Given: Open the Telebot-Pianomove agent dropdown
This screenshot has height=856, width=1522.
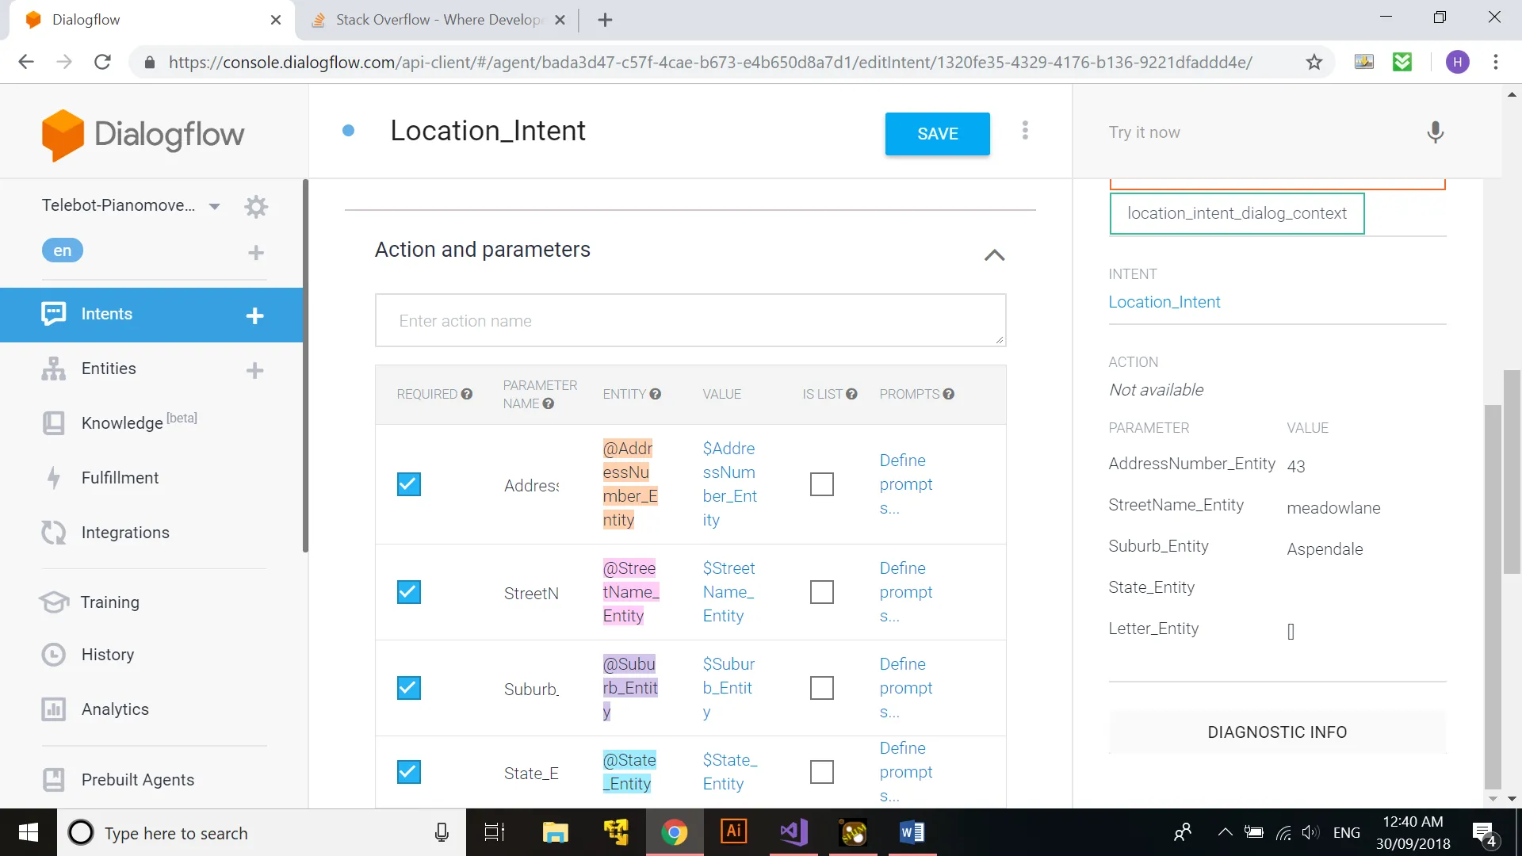Looking at the screenshot, I should 214,206.
